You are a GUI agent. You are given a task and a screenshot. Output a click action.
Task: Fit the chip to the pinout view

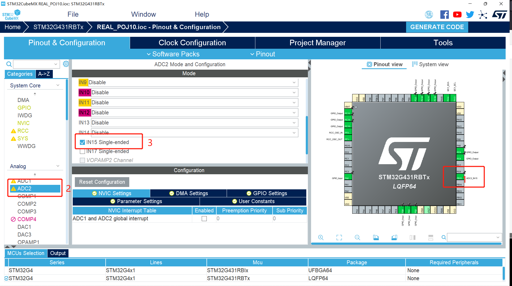(x=339, y=238)
